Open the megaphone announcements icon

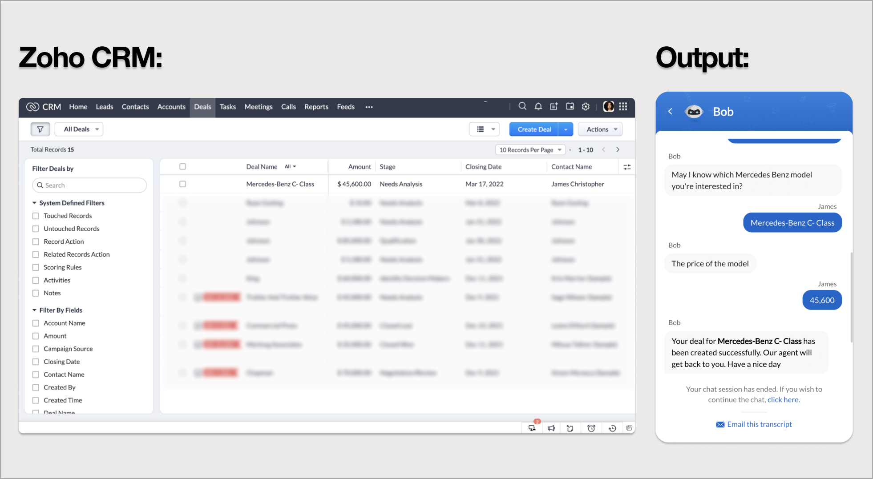coord(551,428)
